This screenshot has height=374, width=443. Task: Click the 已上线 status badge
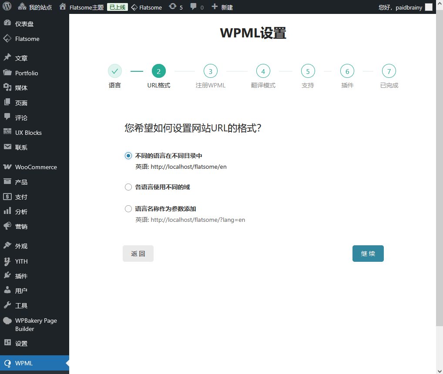[117, 7]
